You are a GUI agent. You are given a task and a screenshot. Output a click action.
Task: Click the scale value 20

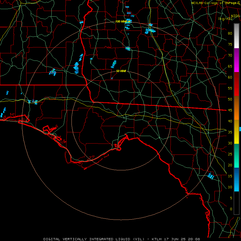click(x=230, y=165)
